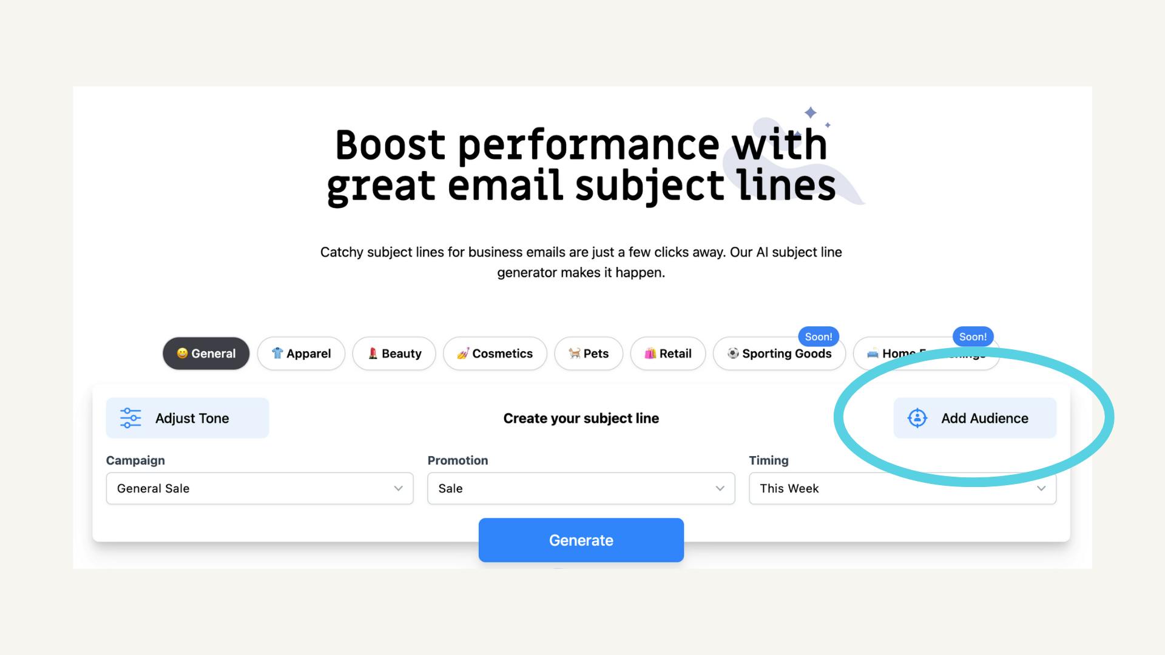Click the Campaign General Sale field

pos(259,488)
